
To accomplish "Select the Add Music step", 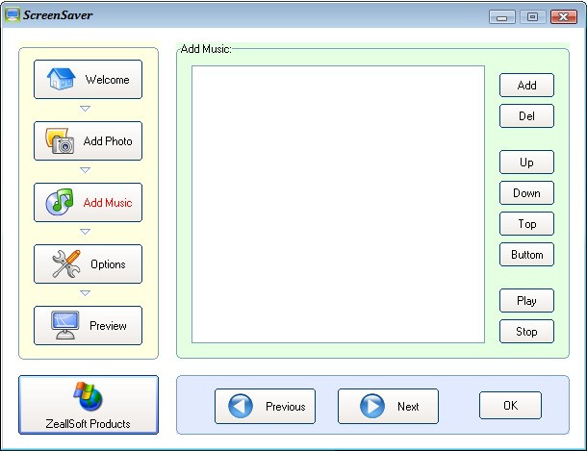I will 88,202.
